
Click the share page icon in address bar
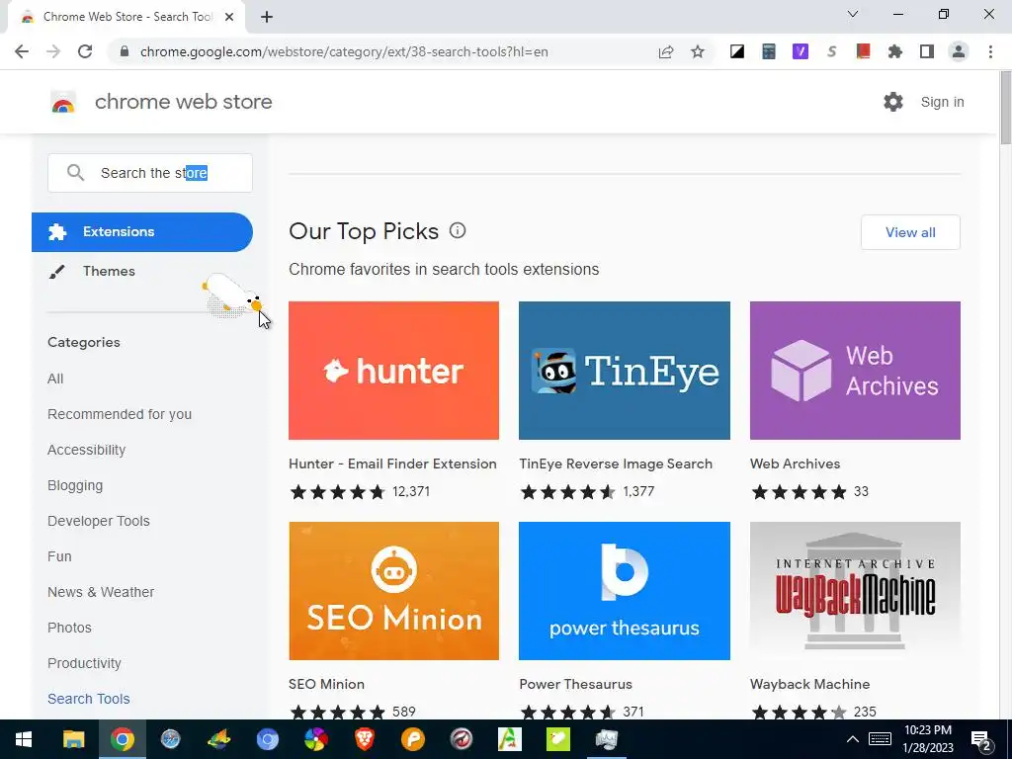click(666, 51)
